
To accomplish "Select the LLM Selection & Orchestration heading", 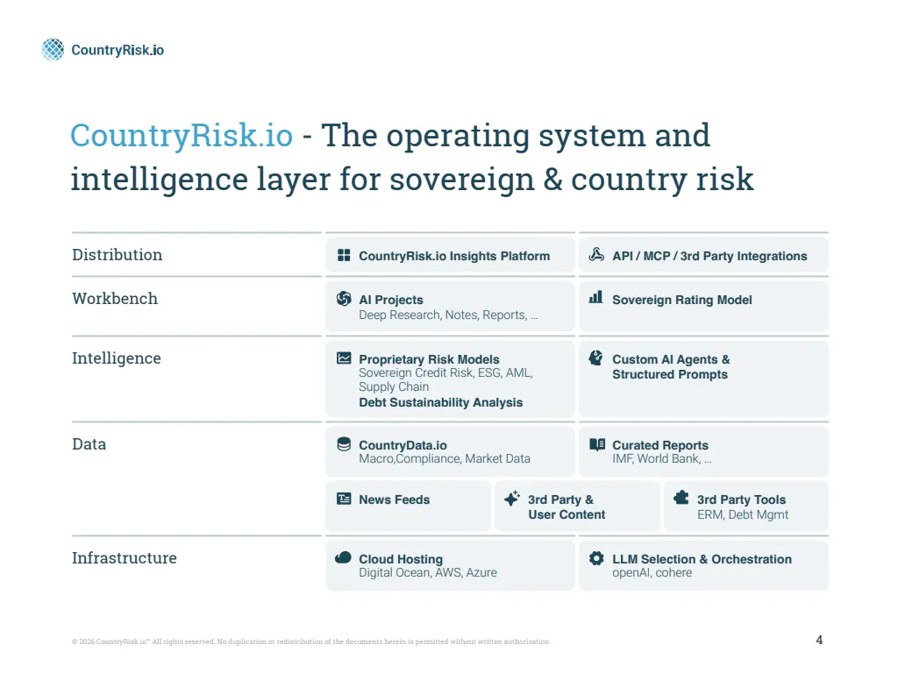I will click(702, 559).
